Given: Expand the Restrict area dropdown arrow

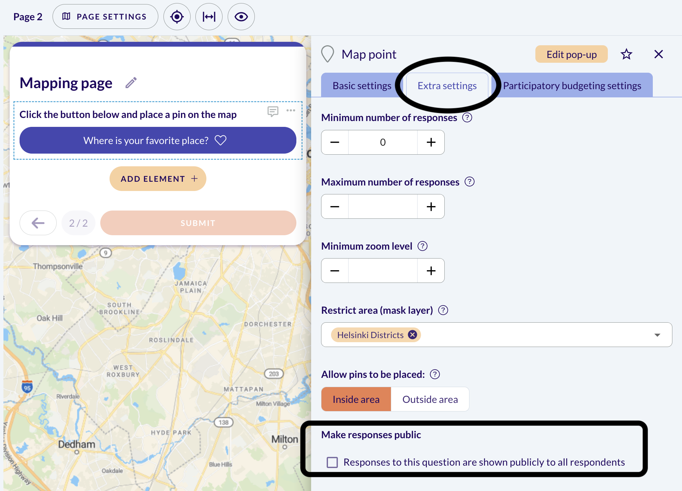Looking at the screenshot, I should pyautogui.click(x=657, y=335).
